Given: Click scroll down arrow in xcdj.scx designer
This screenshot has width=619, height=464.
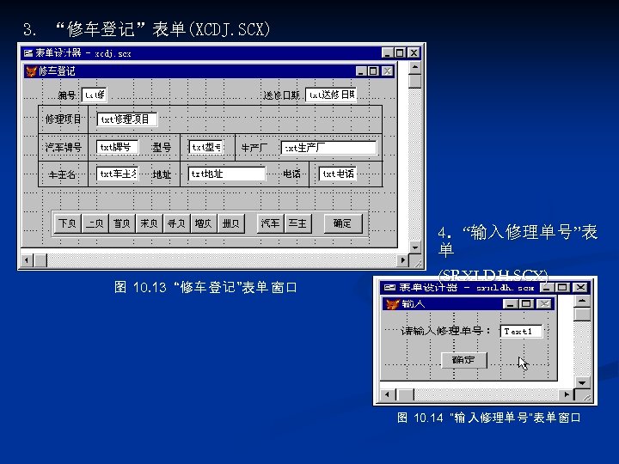Looking at the screenshot, I should (x=415, y=247).
